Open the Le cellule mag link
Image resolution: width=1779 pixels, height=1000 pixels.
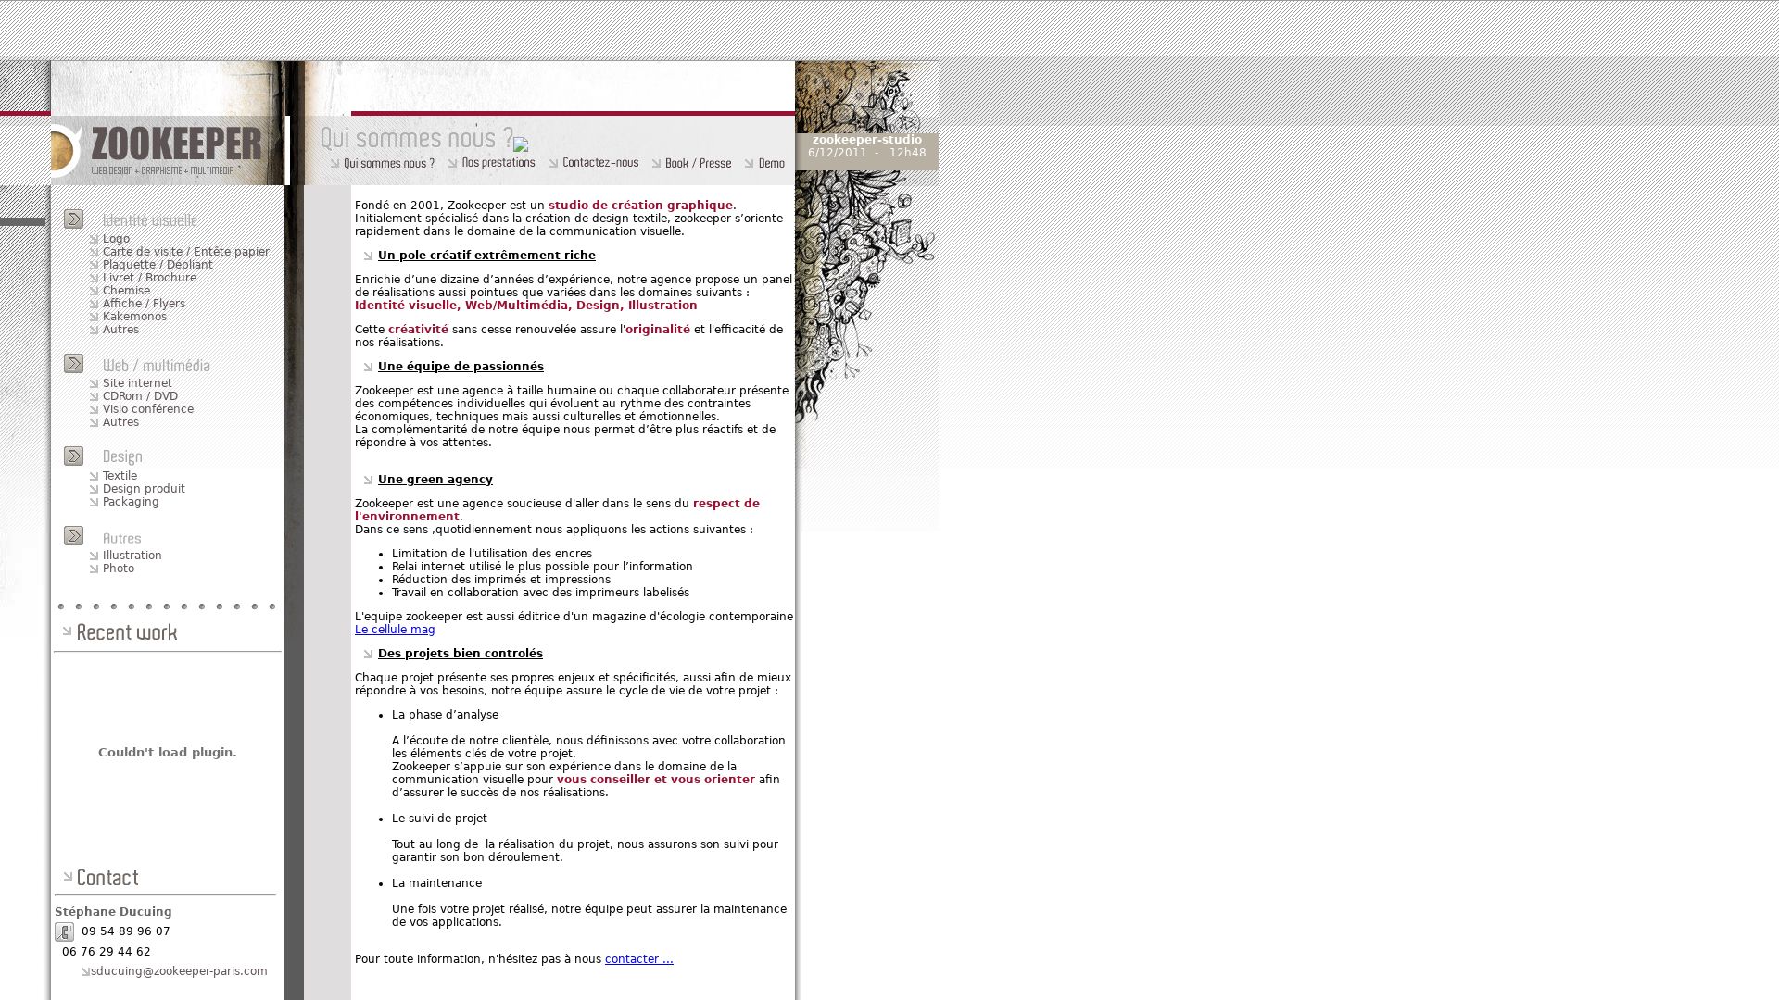click(x=395, y=630)
